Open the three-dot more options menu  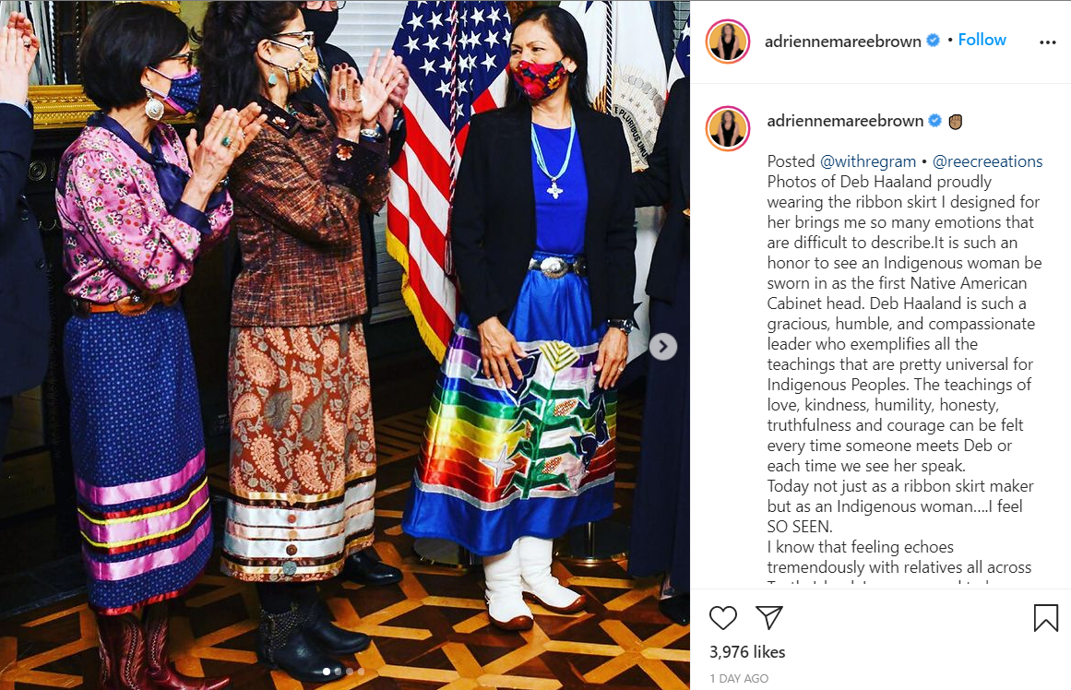(x=1047, y=42)
